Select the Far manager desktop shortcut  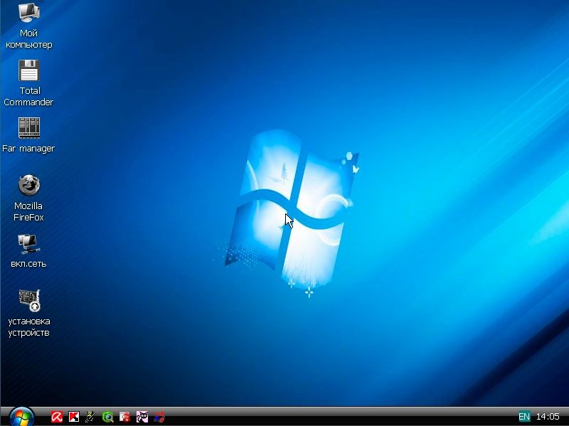pos(28,128)
